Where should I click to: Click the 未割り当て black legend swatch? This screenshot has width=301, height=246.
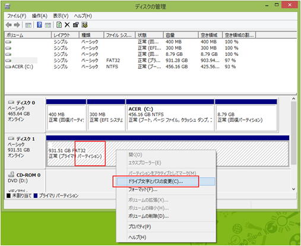point(8,195)
